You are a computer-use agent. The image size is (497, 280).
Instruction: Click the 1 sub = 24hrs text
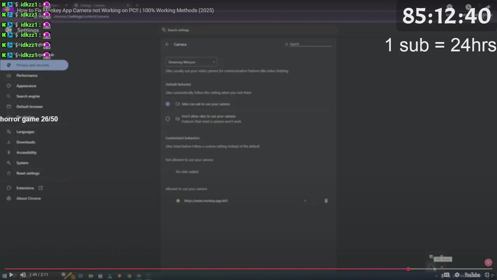point(441,45)
